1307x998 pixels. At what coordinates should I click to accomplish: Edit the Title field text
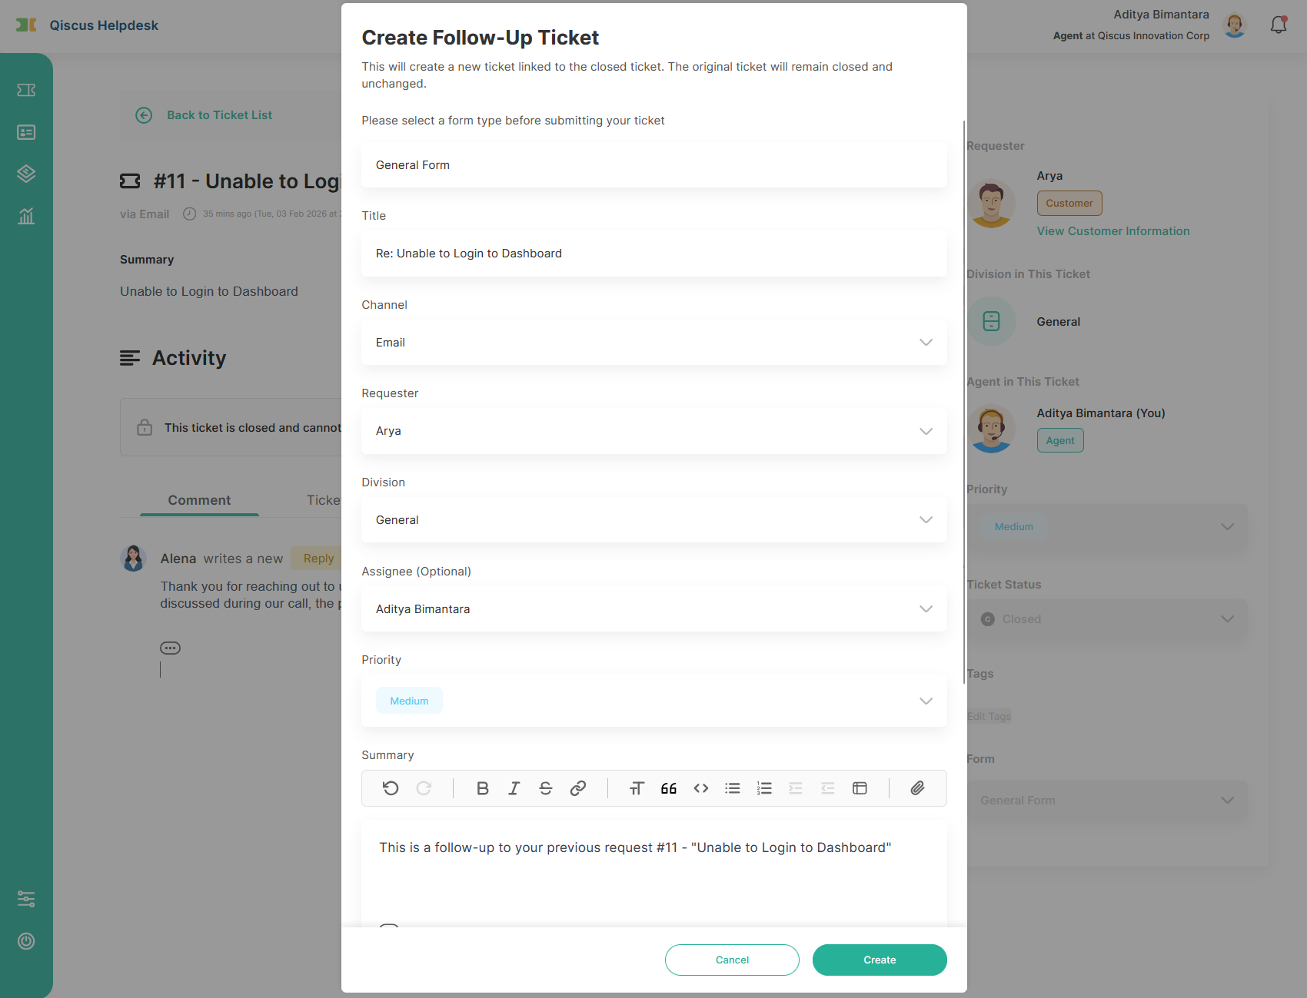[654, 254]
